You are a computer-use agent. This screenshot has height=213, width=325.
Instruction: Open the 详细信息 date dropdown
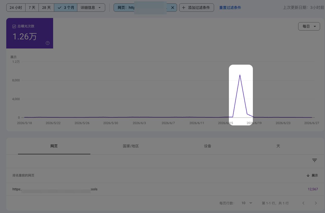91,8
